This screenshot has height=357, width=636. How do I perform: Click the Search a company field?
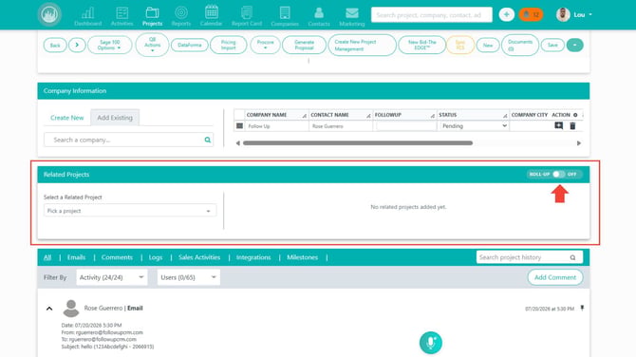pos(128,140)
